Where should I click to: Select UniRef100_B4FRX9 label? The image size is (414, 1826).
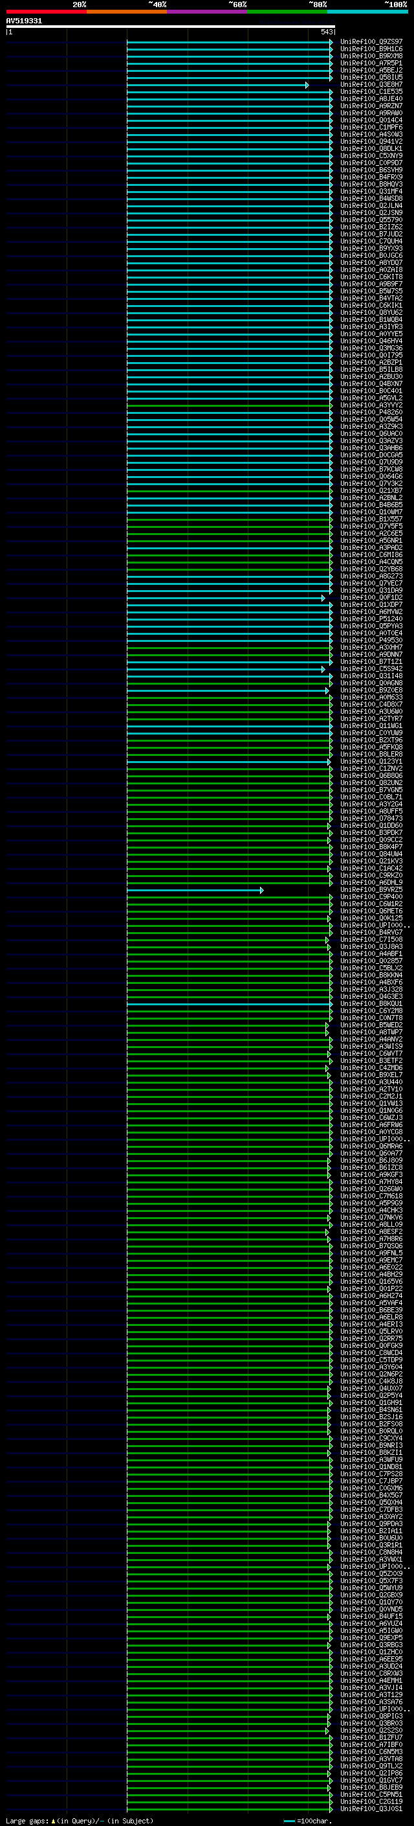(x=371, y=178)
